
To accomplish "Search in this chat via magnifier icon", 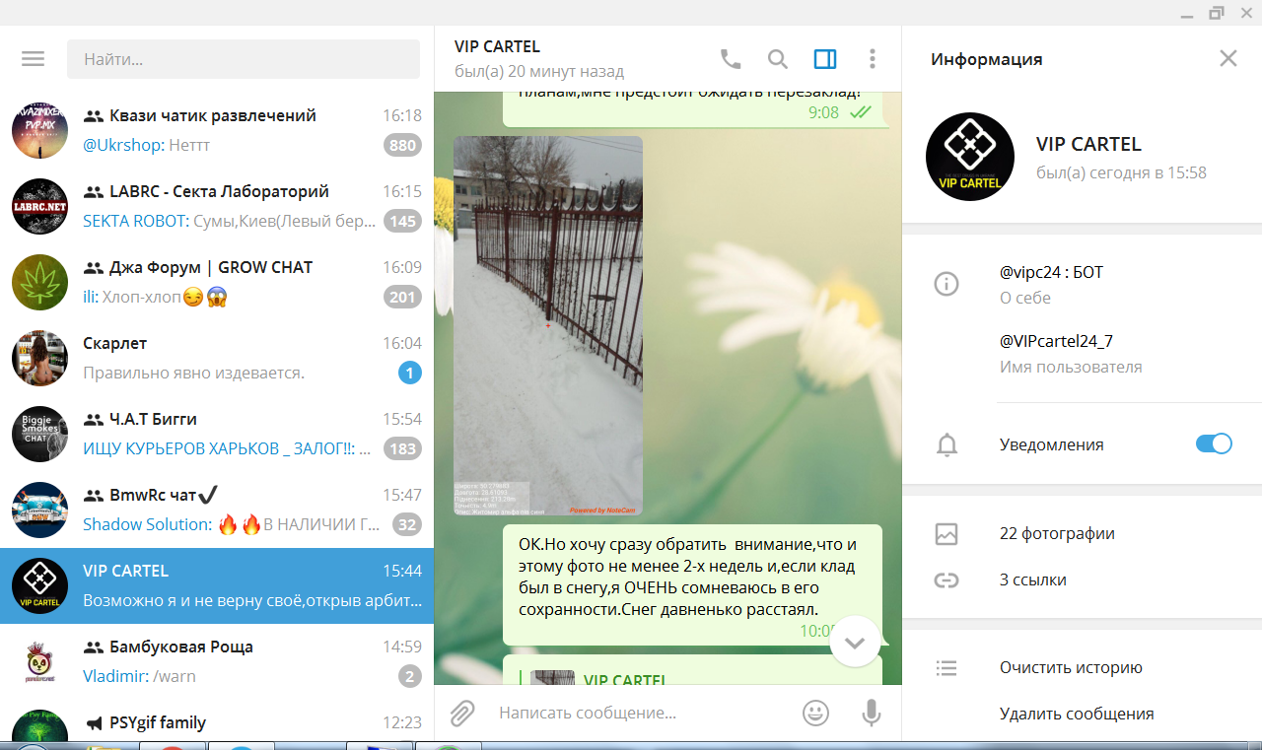I will (x=778, y=59).
